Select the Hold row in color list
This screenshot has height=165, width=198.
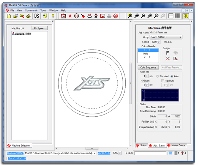point(148,54)
